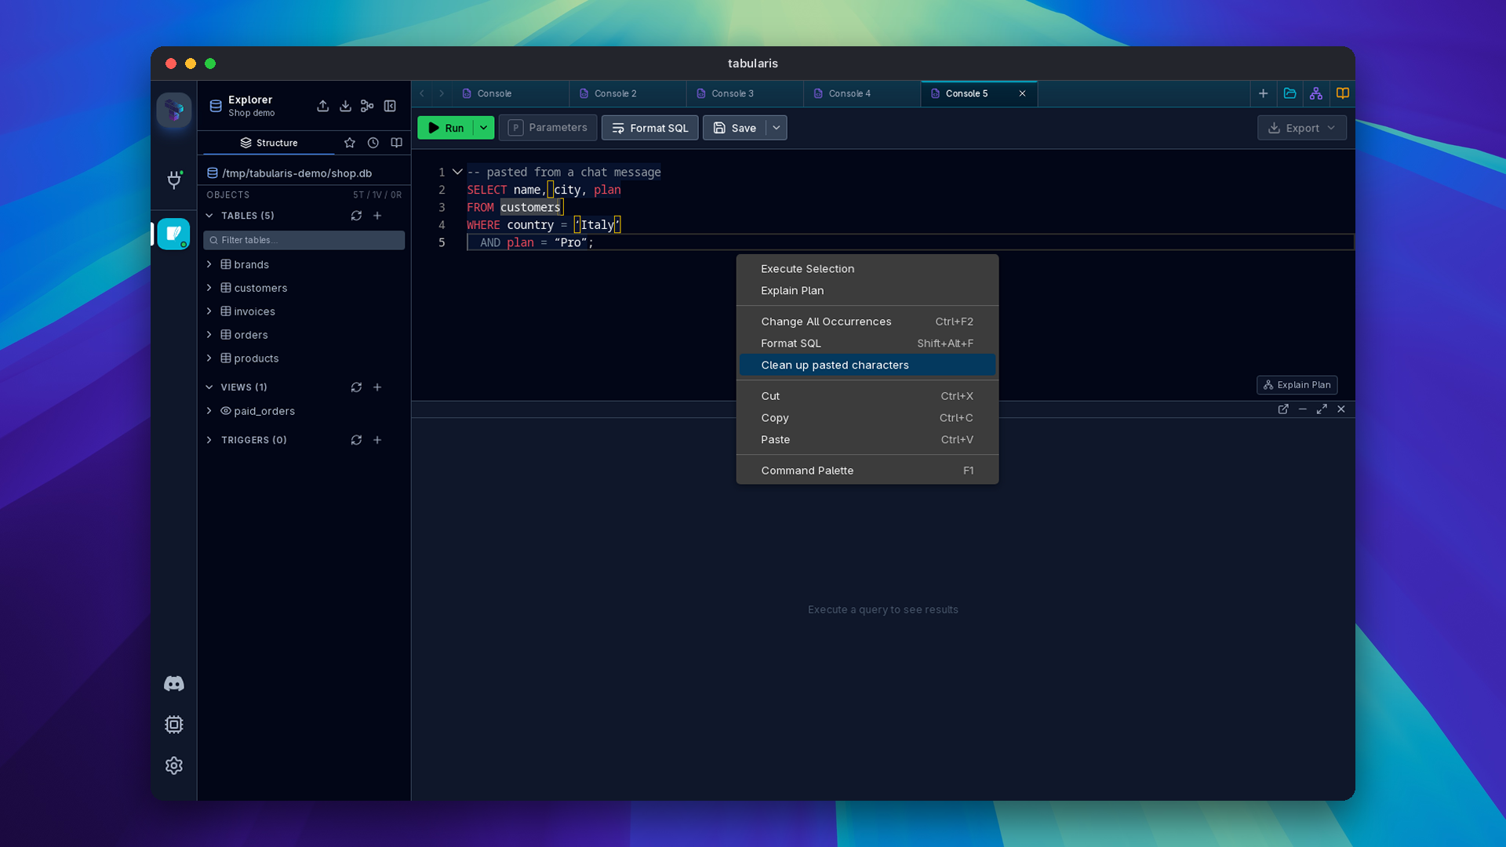Image resolution: width=1506 pixels, height=847 pixels.
Task: Choose Execute Selection in context menu
Action: [867, 269]
